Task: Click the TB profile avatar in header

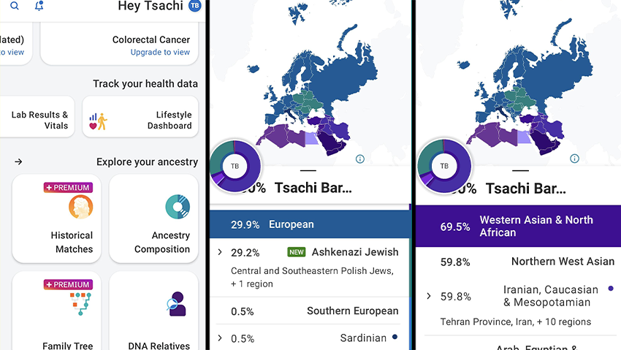Action: coord(194,6)
